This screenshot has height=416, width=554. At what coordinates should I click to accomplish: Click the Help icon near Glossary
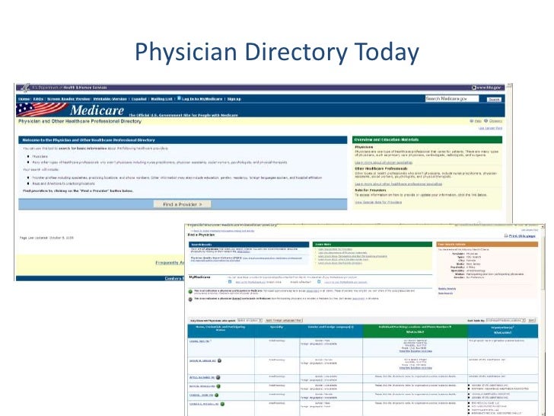point(471,121)
